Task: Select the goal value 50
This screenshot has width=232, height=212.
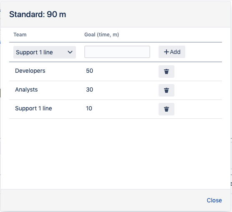Action: (90, 71)
